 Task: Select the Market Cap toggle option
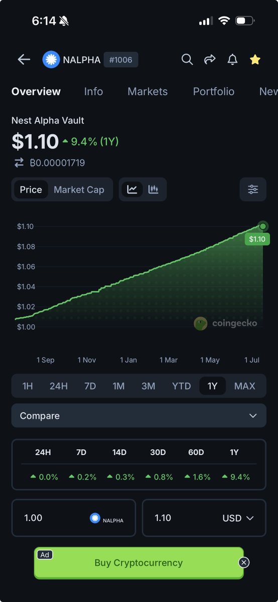point(79,189)
